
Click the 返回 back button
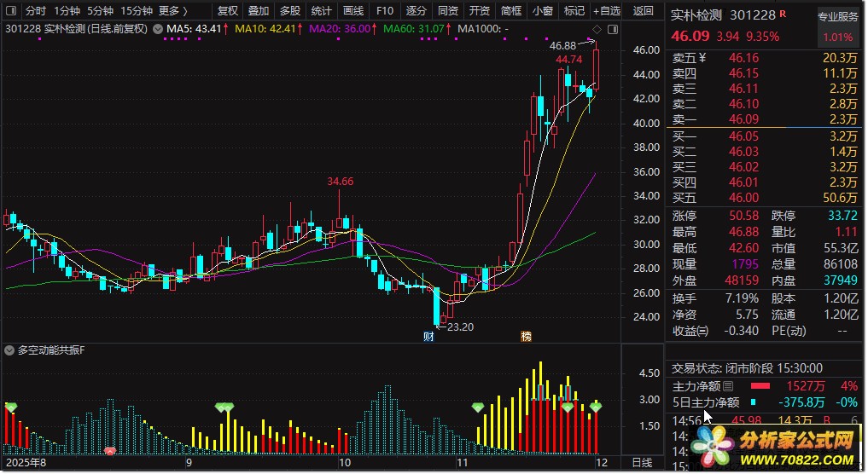[644, 10]
